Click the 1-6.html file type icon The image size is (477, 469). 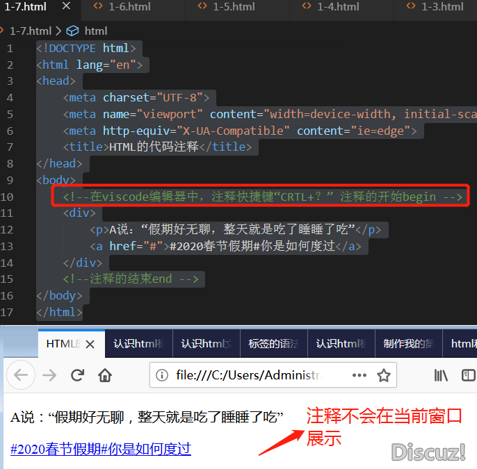coord(98,6)
